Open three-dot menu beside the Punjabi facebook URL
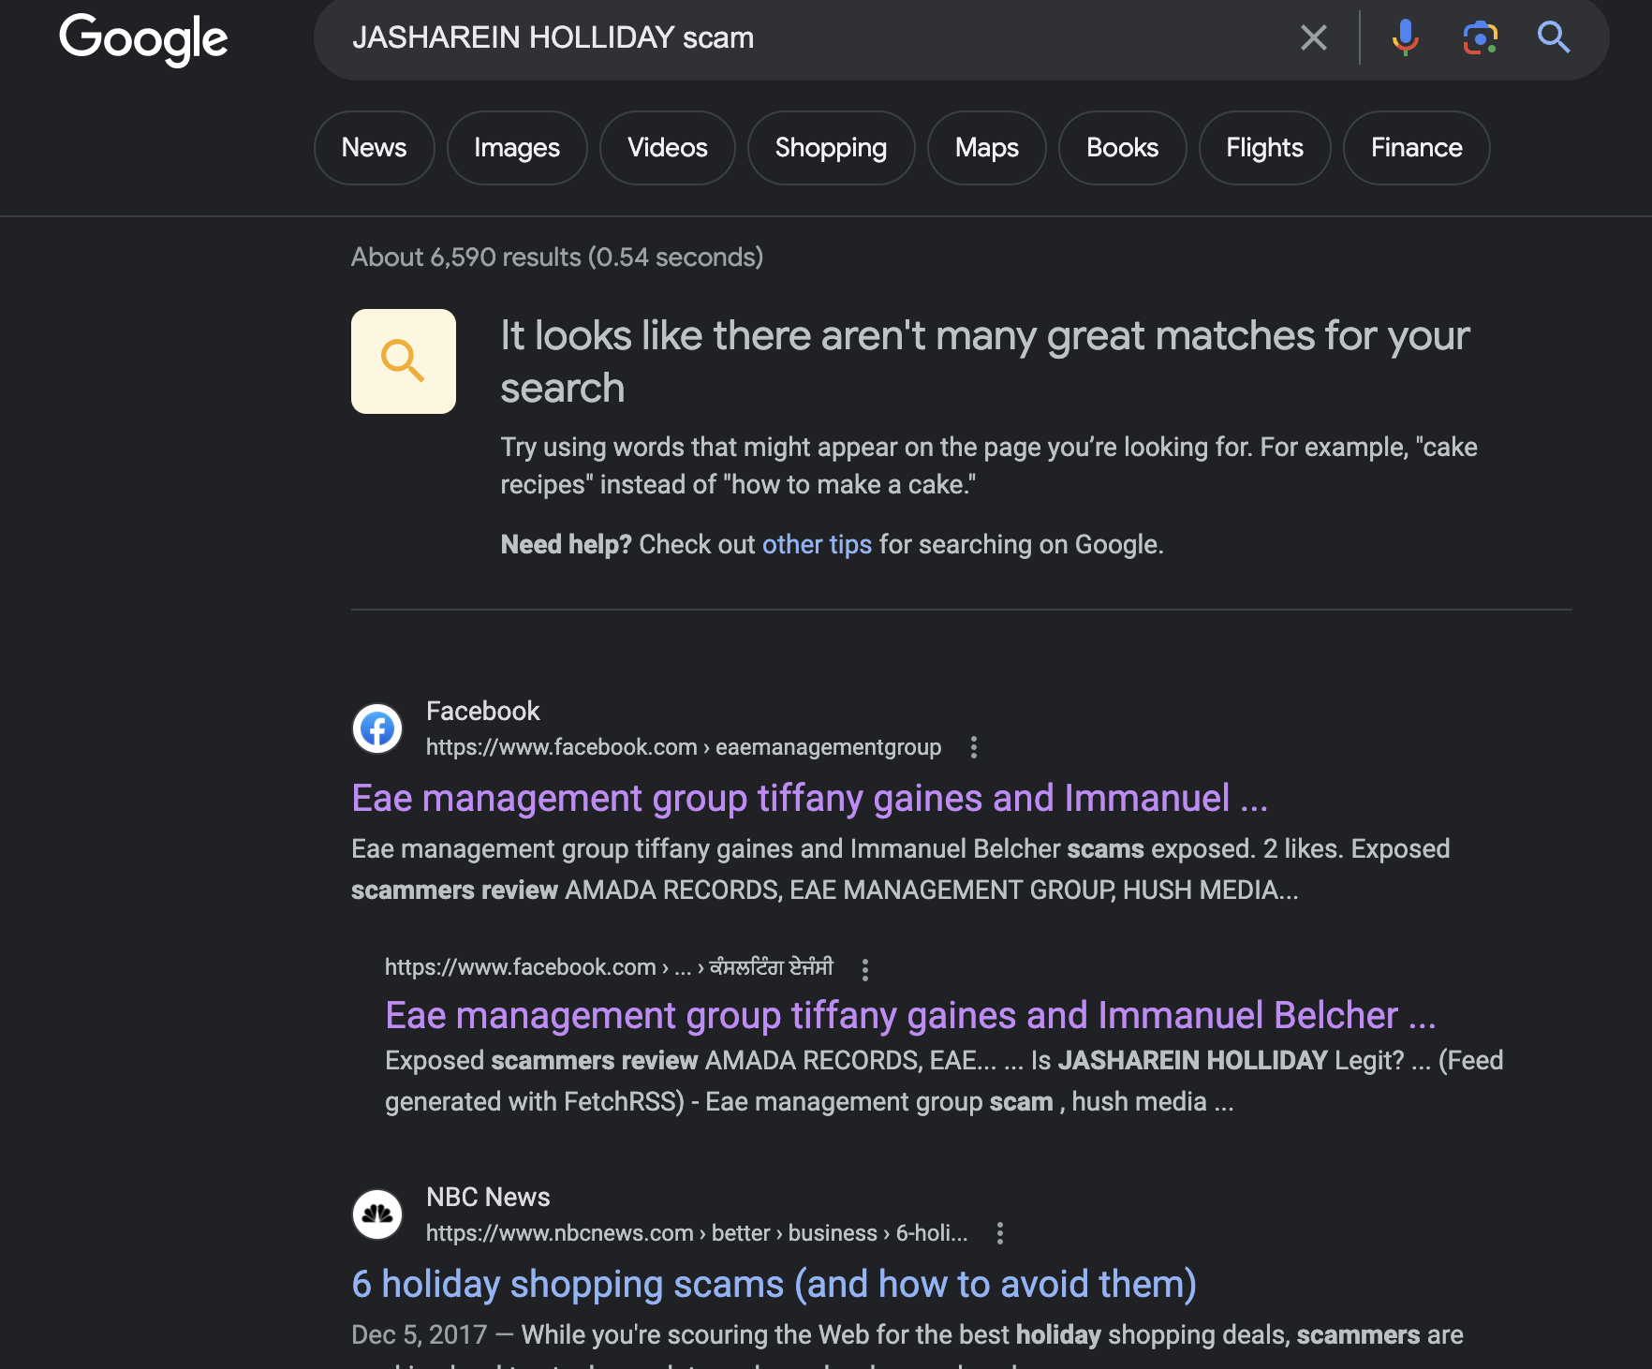This screenshot has height=1369, width=1652. click(865, 969)
